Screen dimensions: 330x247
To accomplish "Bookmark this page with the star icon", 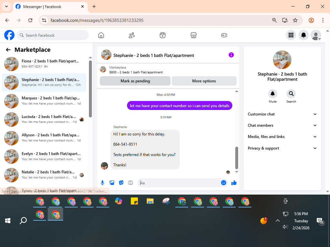I will tap(295, 20).
